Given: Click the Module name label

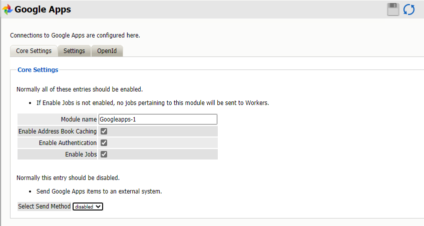Looking at the screenshot, I should click(79, 119).
